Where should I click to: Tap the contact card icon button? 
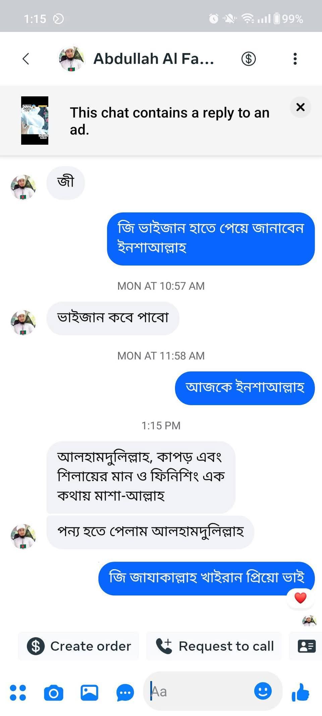click(307, 646)
